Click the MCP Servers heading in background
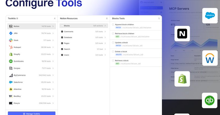 coord(179,9)
